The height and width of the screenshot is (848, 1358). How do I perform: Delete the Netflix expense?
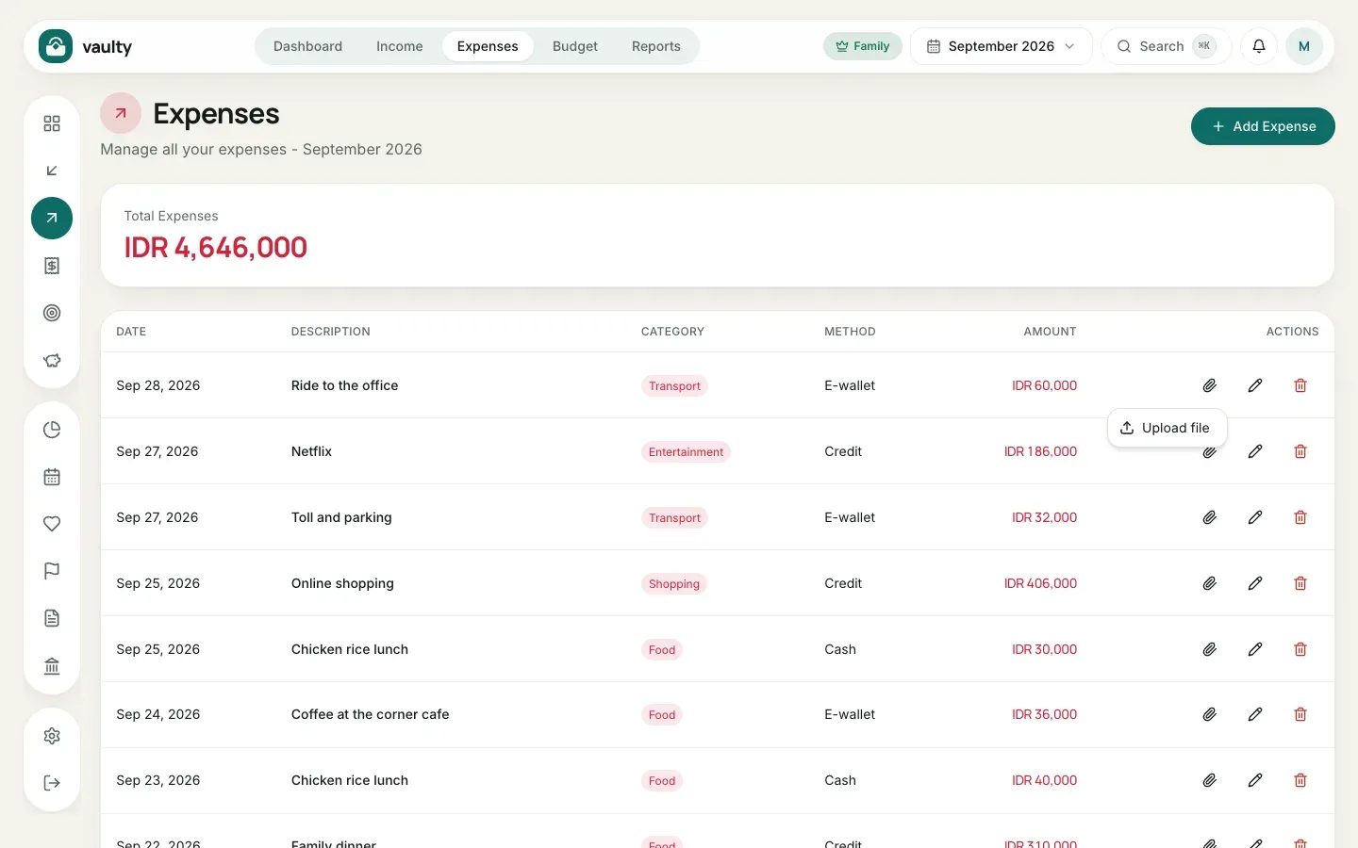click(x=1300, y=451)
